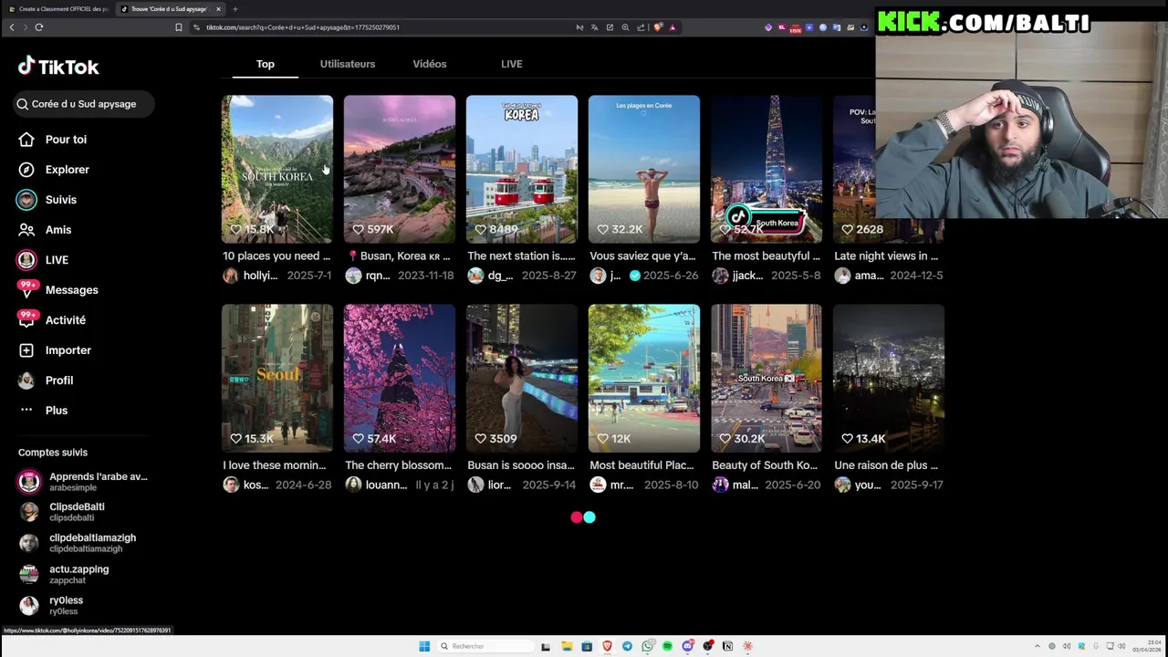Screen dimensions: 1168x657
Task: Close the TikTok search browser tab
Action: pos(218,9)
